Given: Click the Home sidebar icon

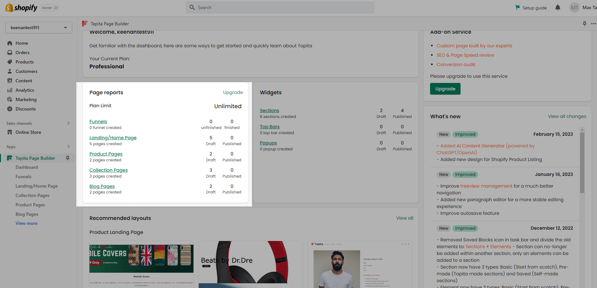Looking at the screenshot, I should [10, 43].
